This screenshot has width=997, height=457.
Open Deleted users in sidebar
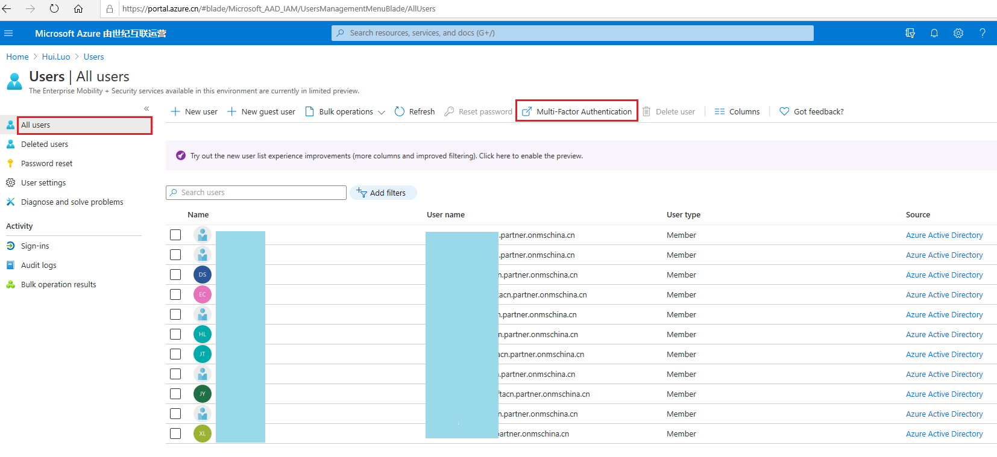45,145
